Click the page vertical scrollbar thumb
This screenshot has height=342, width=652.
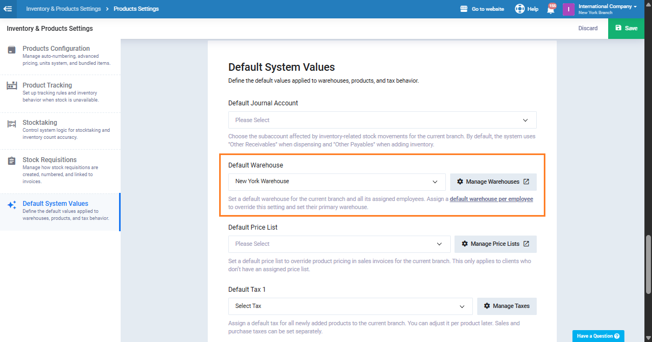click(x=648, y=264)
